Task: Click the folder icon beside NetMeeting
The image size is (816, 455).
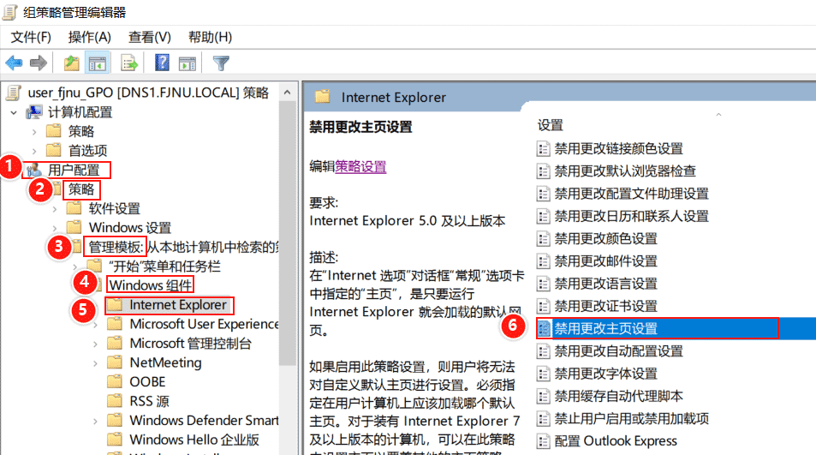Action: pyautogui.click(x=115, y=362)
